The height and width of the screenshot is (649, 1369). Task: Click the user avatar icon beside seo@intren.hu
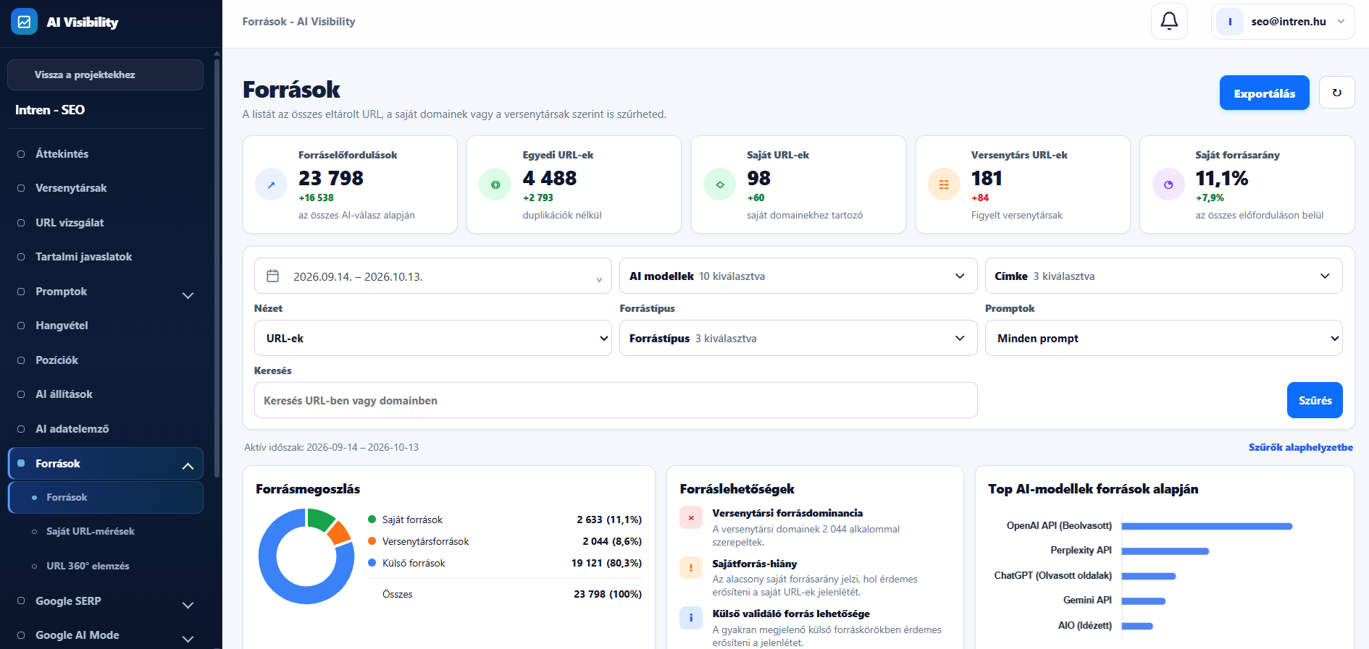(x=1230, y=22)
